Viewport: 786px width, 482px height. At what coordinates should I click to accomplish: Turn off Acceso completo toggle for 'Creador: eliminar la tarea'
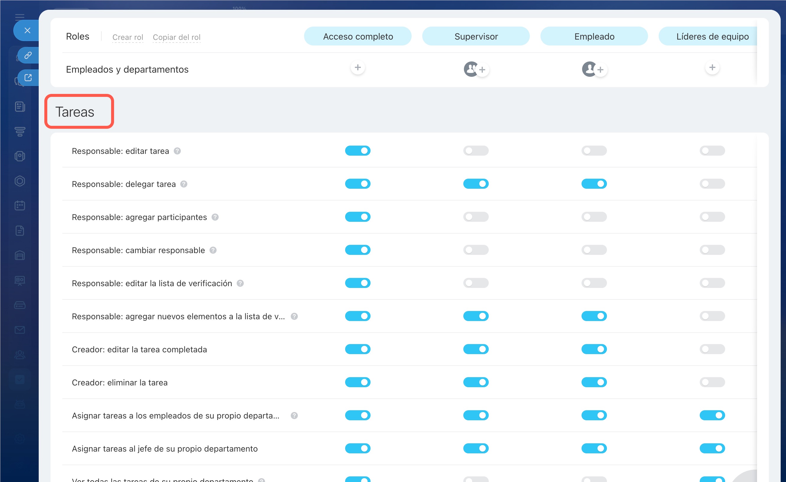coord(358,382)
